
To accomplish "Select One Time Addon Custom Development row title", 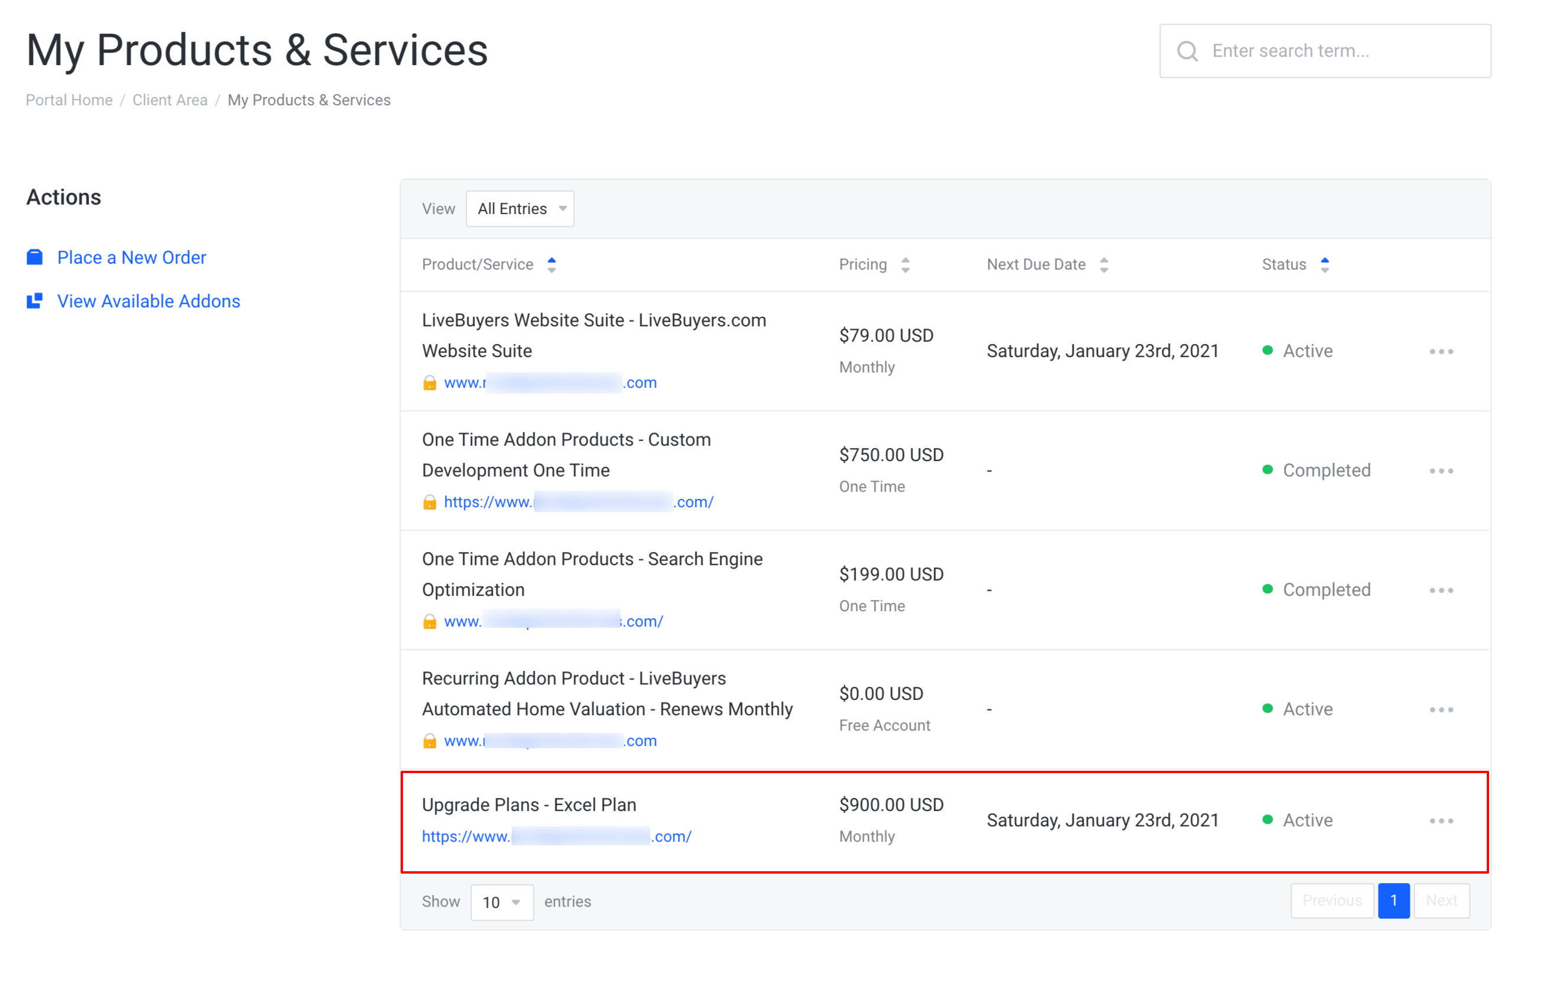I will [x=566, y=455].
